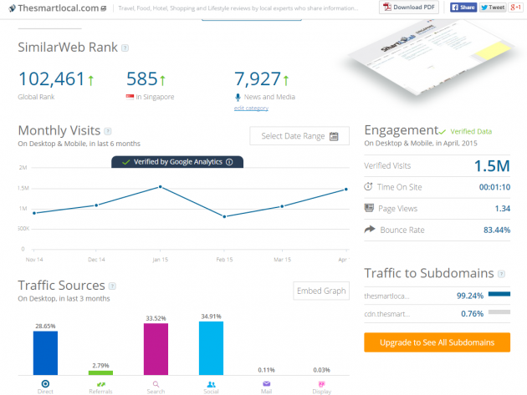
Task: Click Upgrade to See All Subdomains
Action: tap(437, 342)
